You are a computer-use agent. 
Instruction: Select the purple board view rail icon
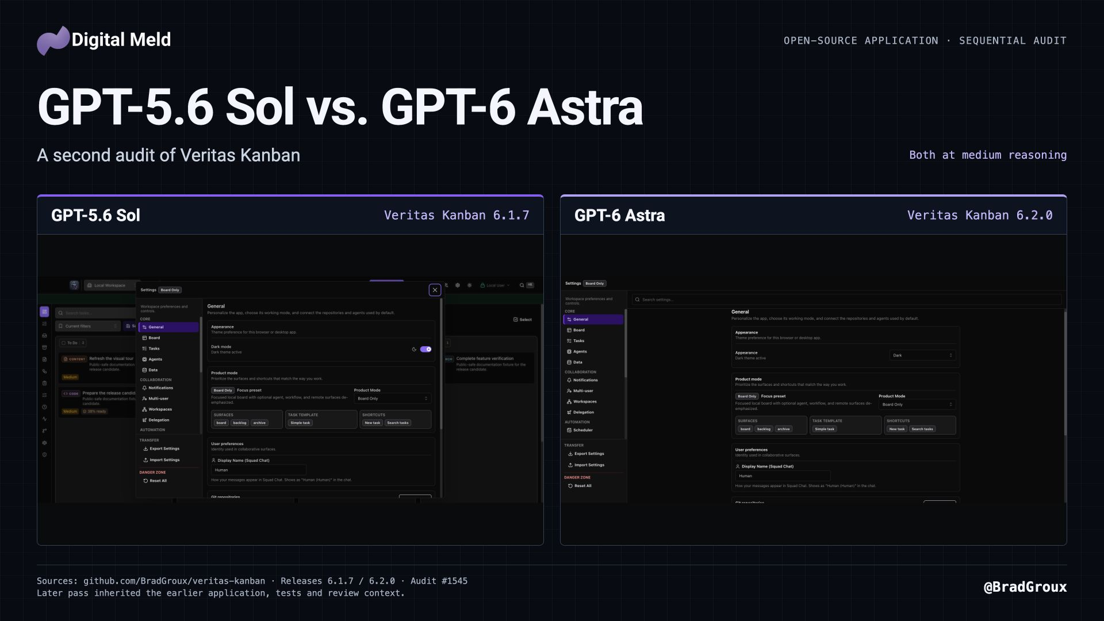44,312
